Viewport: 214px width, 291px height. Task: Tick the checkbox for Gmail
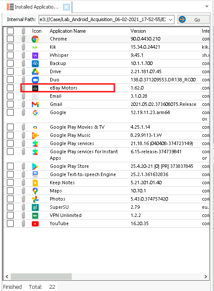[x=10, y=104]
